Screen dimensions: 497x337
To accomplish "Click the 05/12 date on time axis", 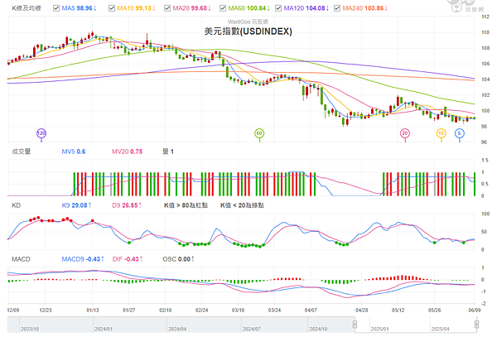I will coord(398,310).
